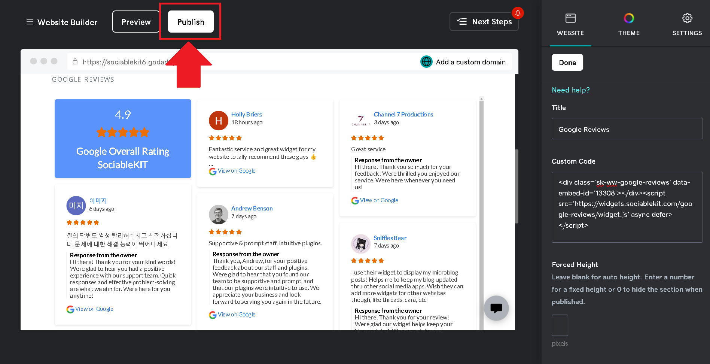Image resolution: width=710 pixels, height=364 pixels.
Task: Open the chat bubble widget
Action: [x=496, y=308]
